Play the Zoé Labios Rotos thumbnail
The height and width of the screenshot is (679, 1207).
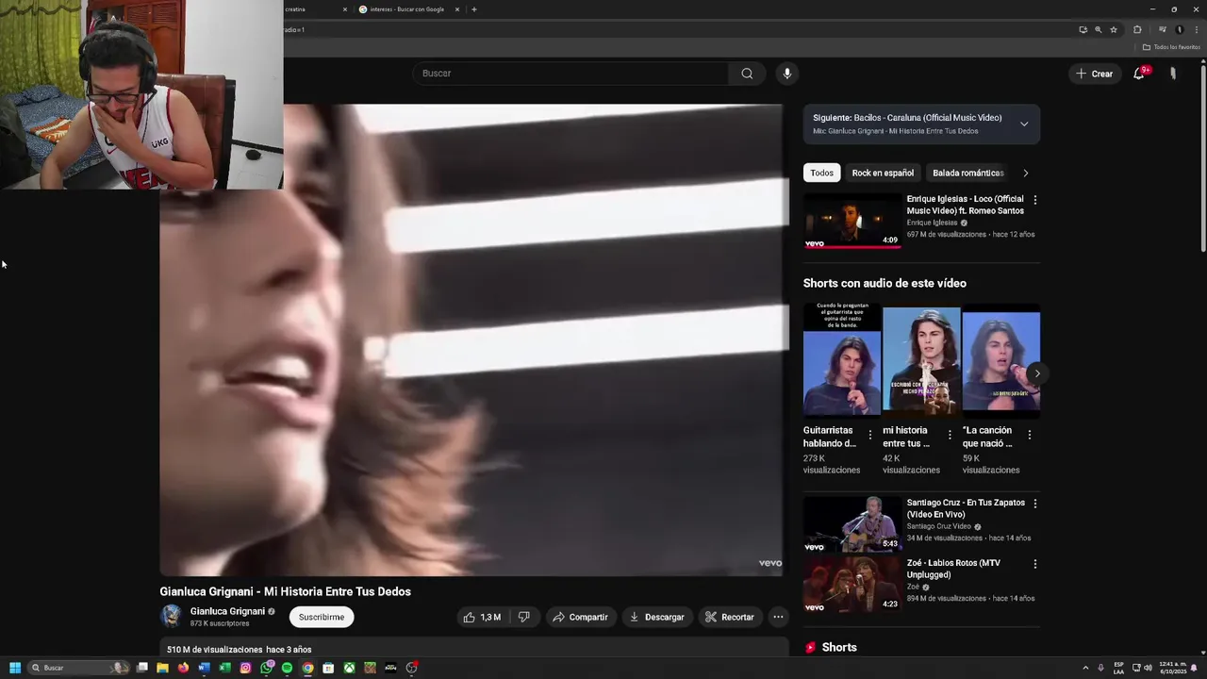(852, 585)
